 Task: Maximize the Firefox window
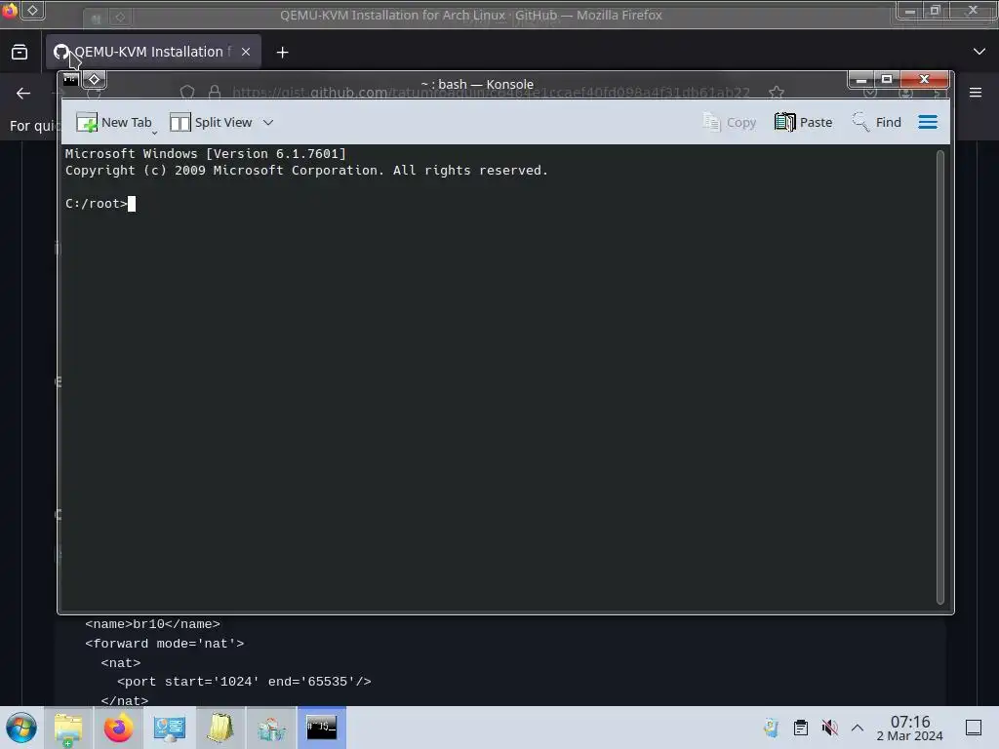pyautogui.click(x=936, y=11)
